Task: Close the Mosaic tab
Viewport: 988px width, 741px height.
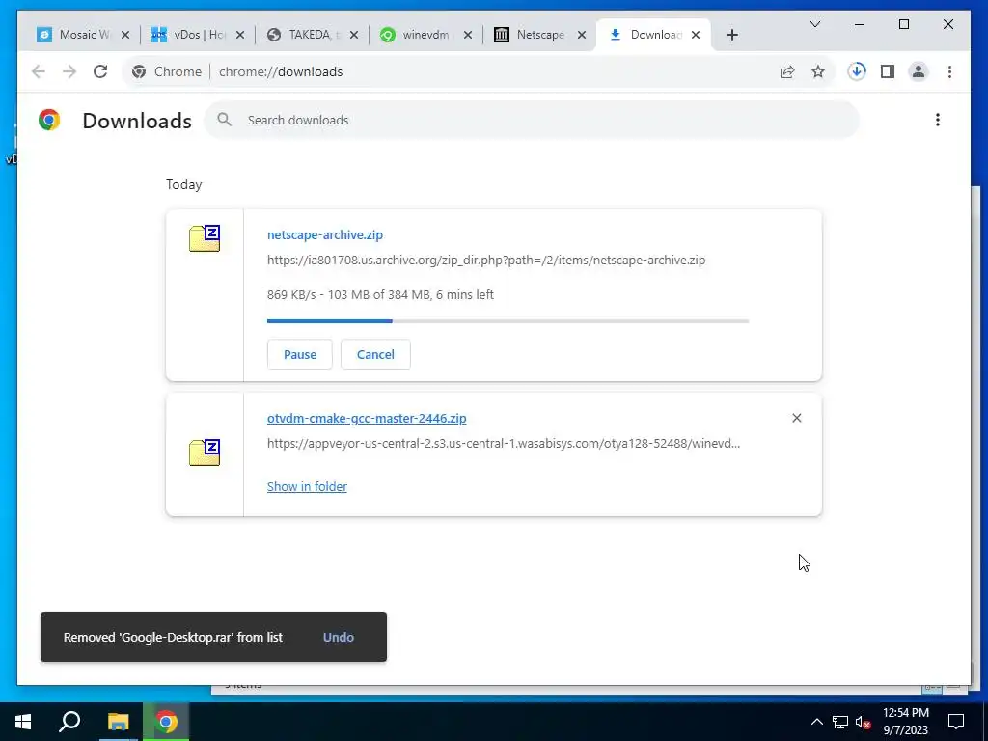Action: click(125, 35)
